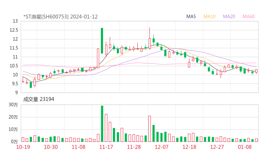Click the 10.5 price axis label
The height and width of the screenshot is (155, 262).
click(x=14, y=66)
